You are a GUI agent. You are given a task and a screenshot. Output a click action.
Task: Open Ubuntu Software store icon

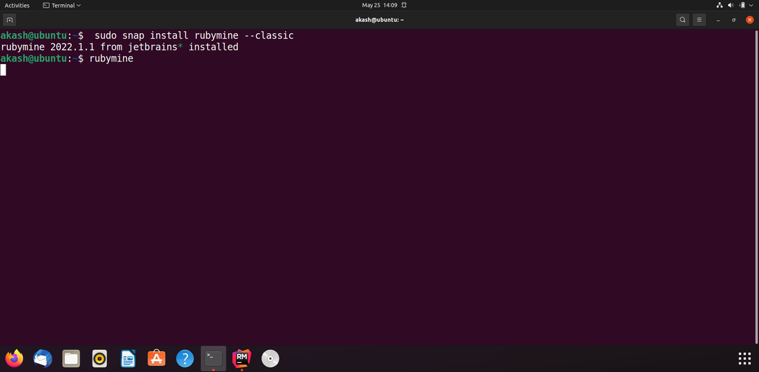pos(157,358)
